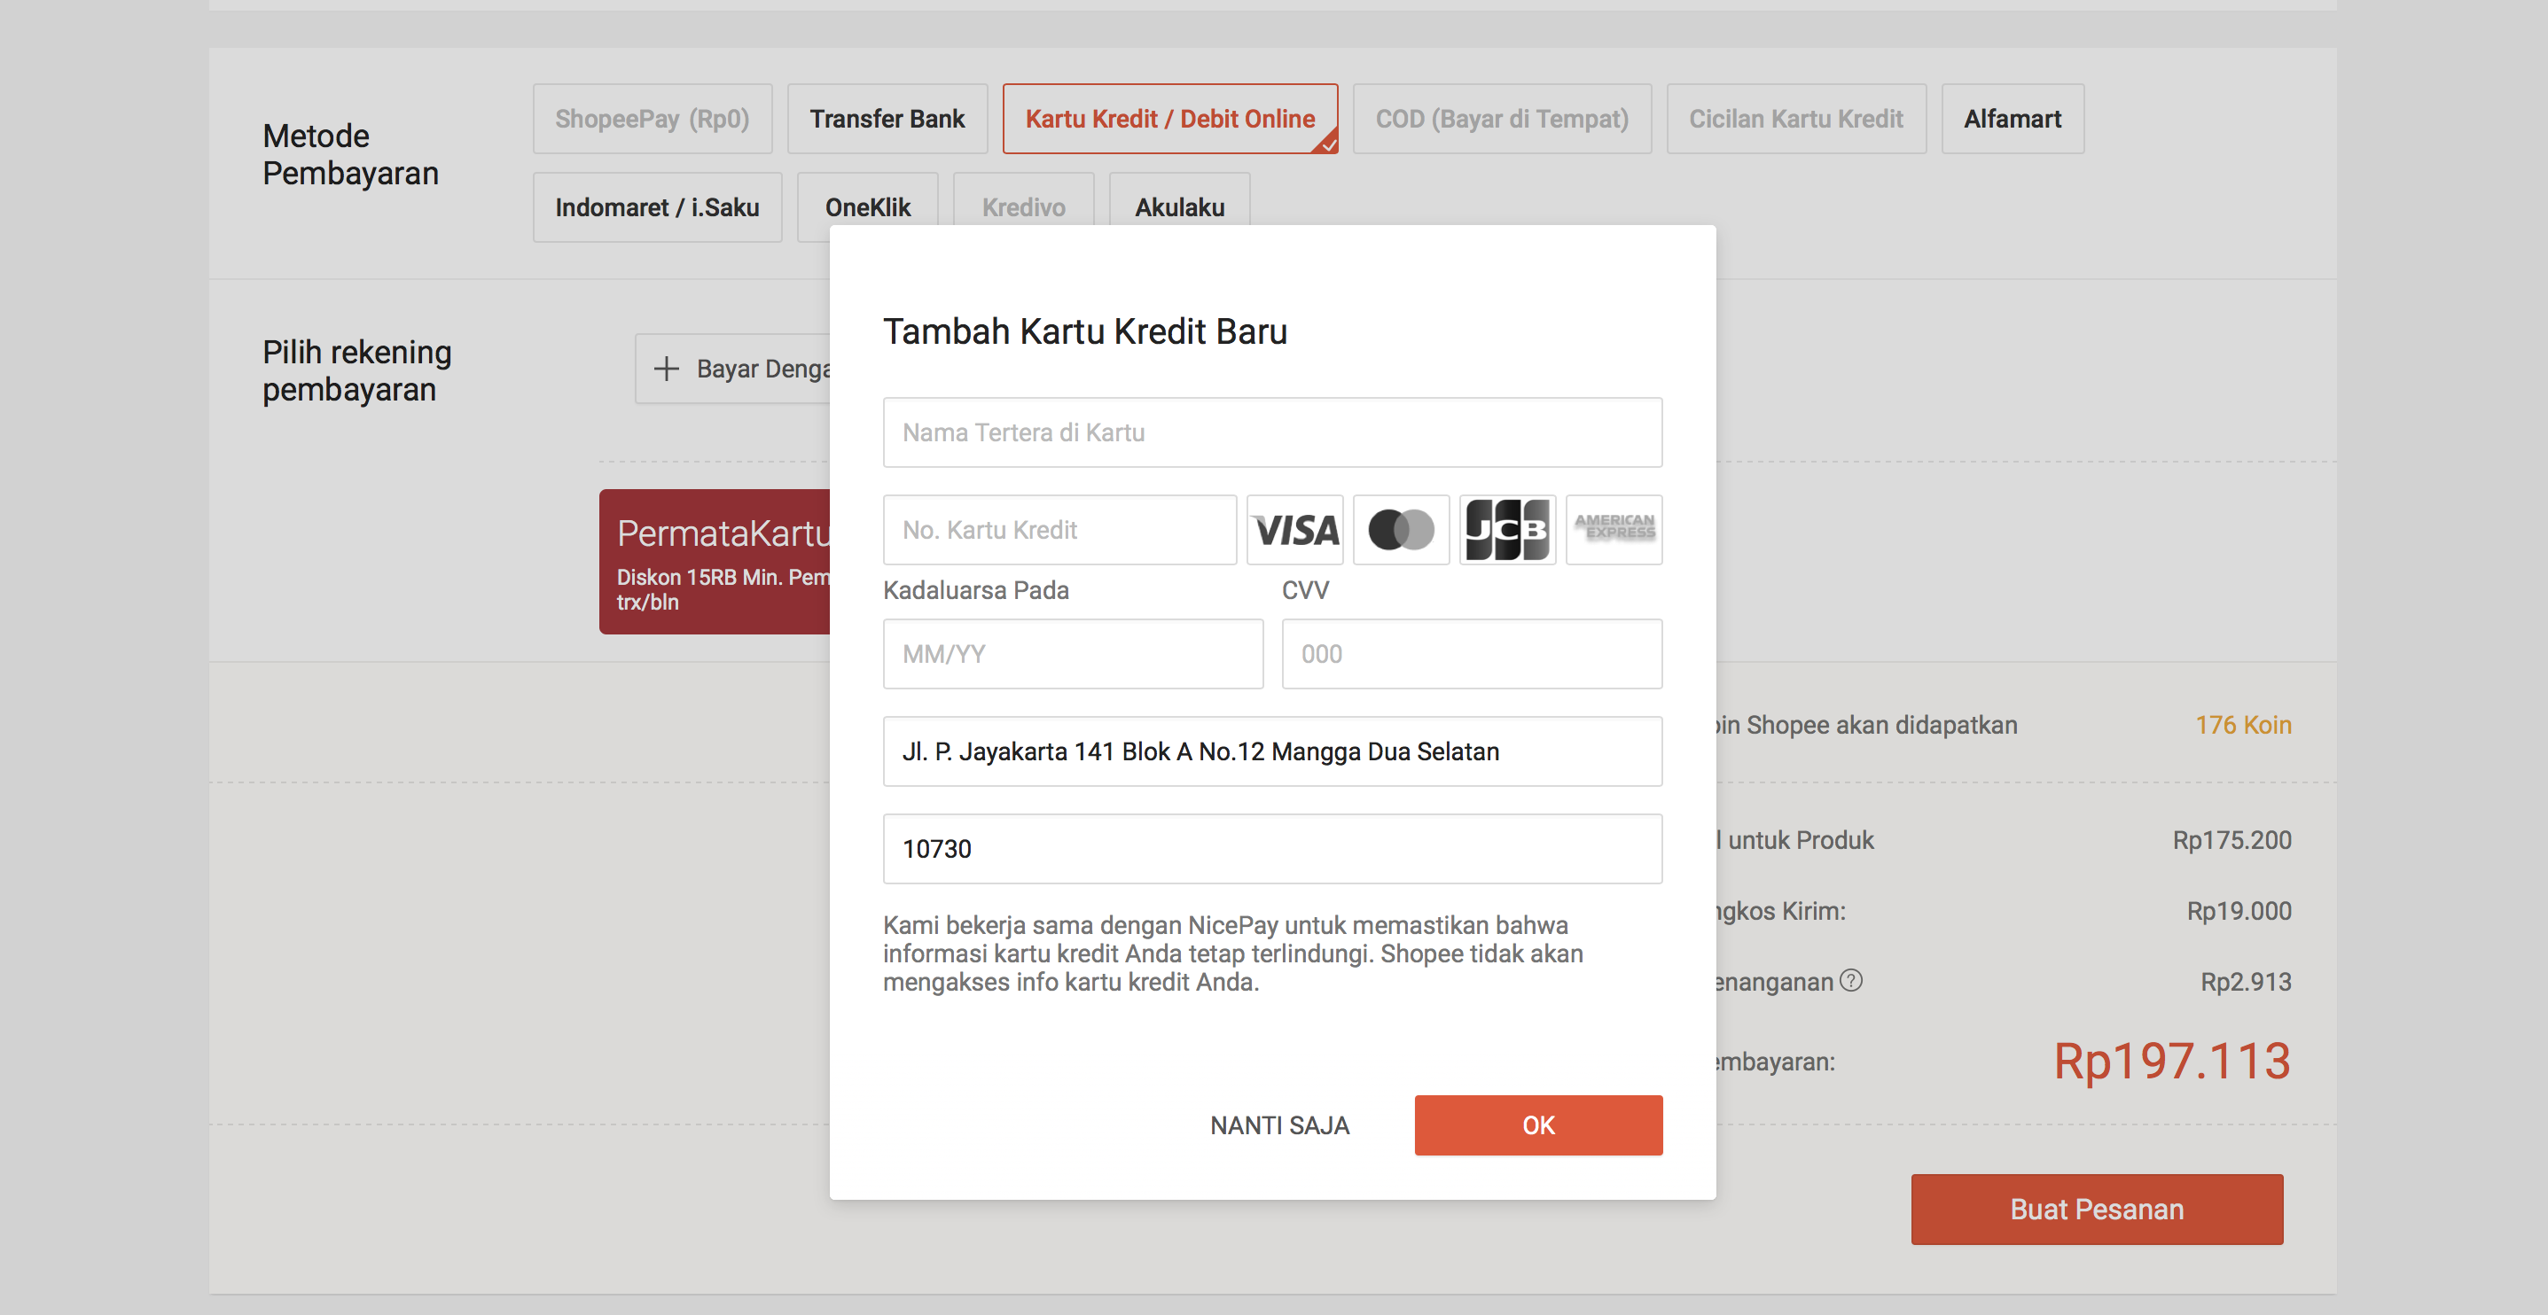Click the JCB card logo

pos(1506,530)
